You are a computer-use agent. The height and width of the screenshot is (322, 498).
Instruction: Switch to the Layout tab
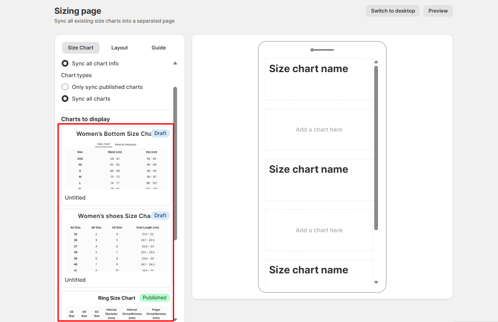[120, 48]
